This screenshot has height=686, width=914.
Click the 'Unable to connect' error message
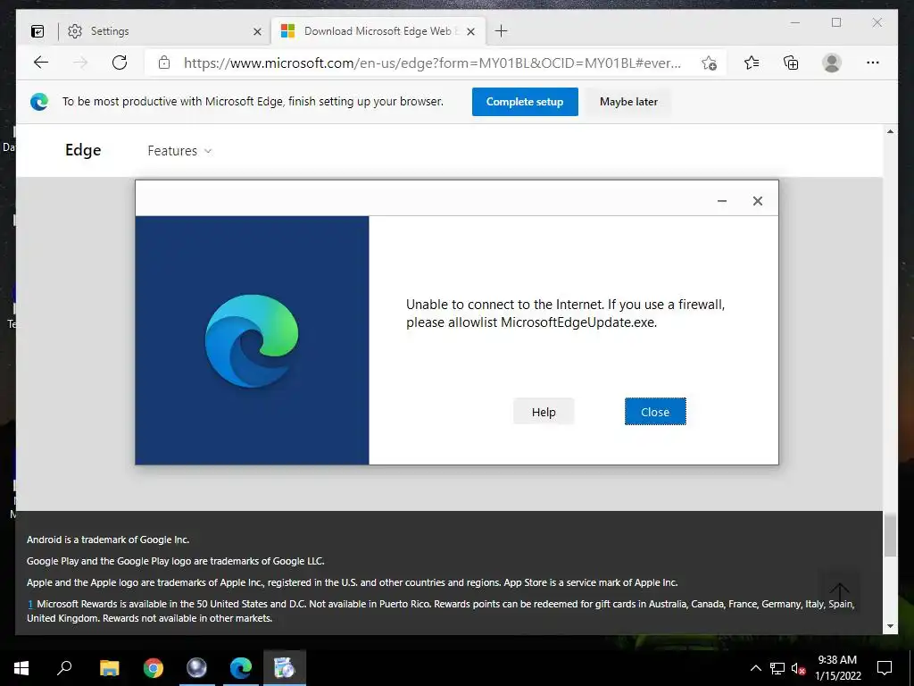point(565,314)
